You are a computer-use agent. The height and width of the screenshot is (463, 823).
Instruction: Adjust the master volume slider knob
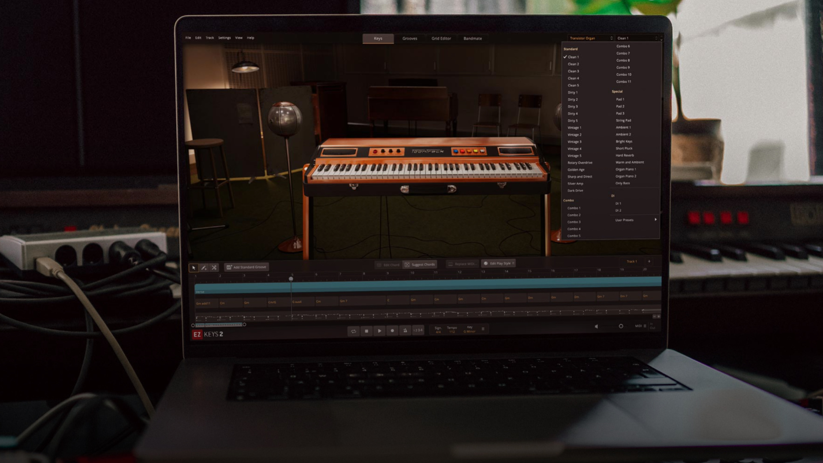(621, 326)
